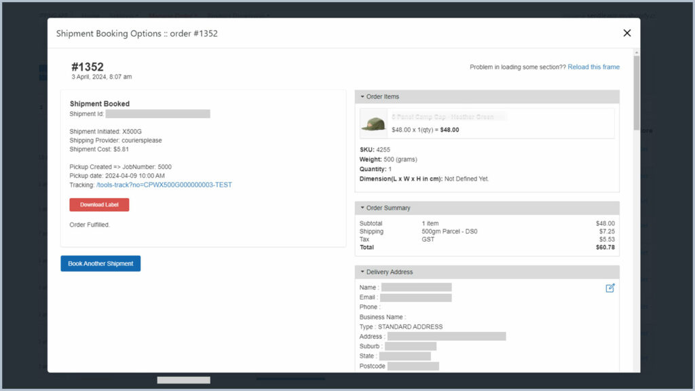The image size is (695, 391).
Task: Click the edit delivery address pencil icon
Action: click(x=609, y=288)
